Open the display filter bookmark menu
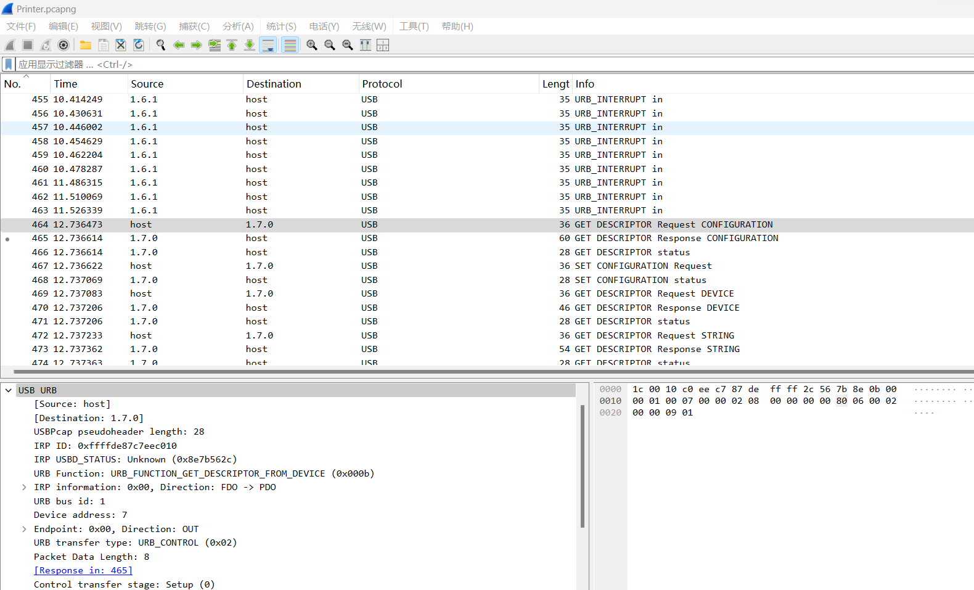Screen dimensions: 974x590 9,64
